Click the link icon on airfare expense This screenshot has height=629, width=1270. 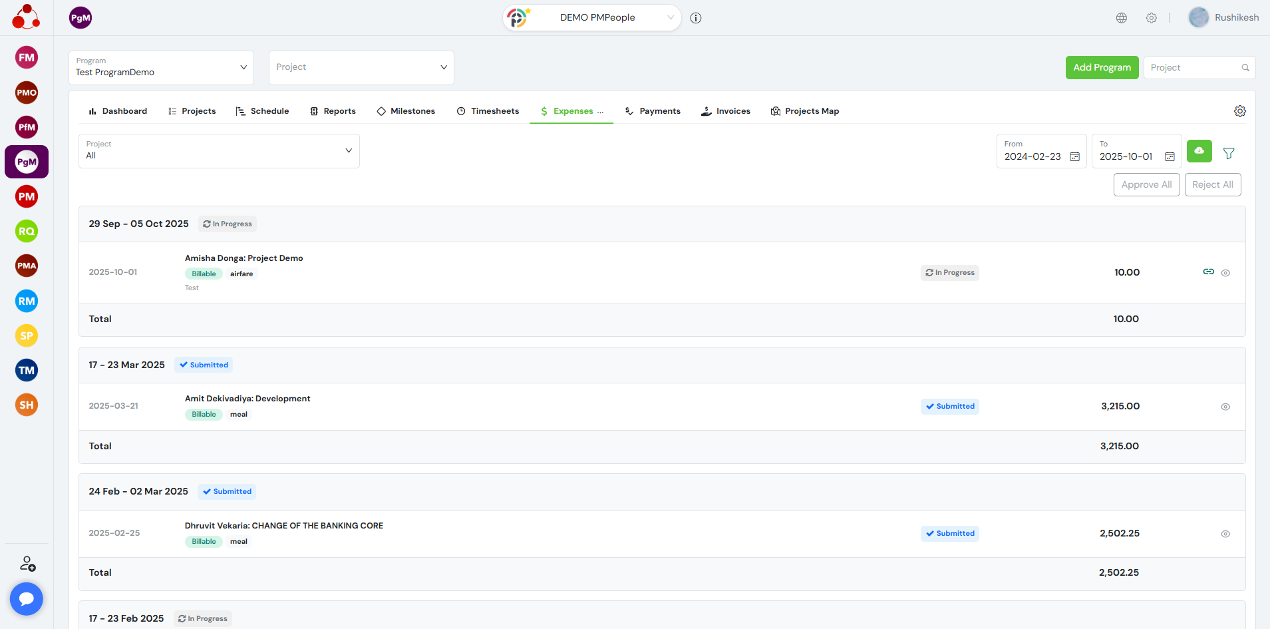1208,272
